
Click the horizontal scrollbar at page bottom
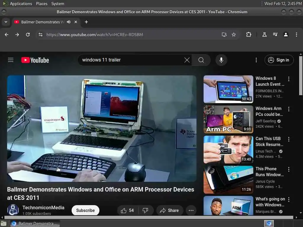click(149, 217)
